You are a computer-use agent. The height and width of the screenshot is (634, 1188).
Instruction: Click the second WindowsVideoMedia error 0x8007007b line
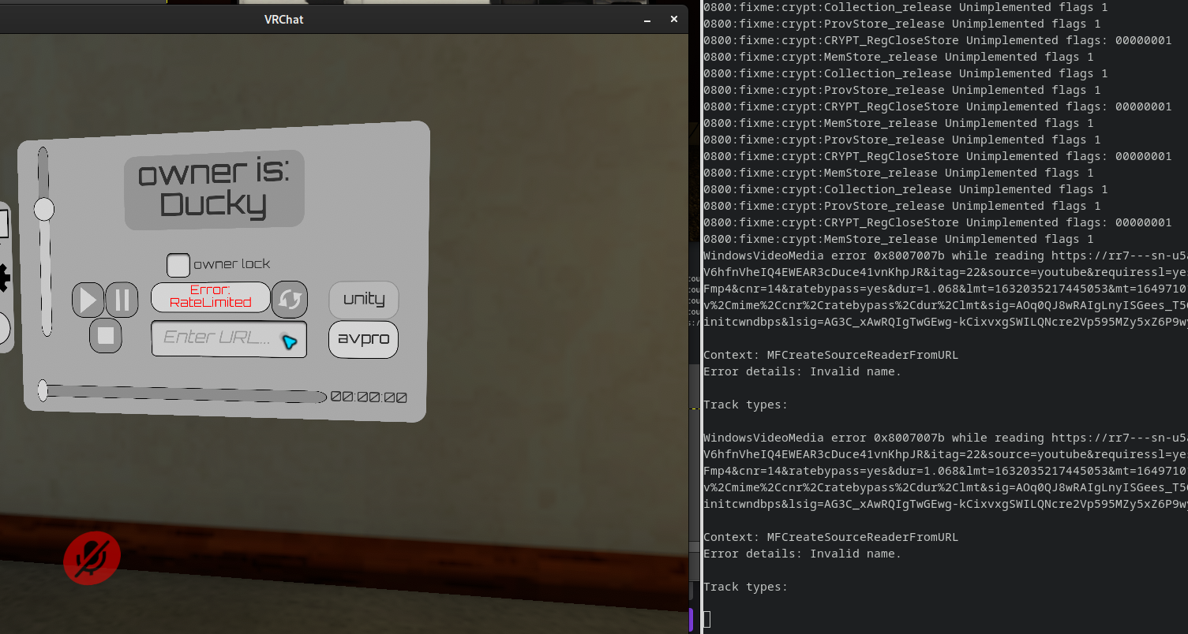(946, 438)
